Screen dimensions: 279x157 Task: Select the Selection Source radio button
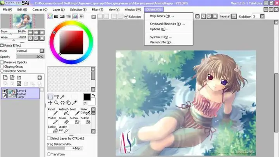(2, 71)
